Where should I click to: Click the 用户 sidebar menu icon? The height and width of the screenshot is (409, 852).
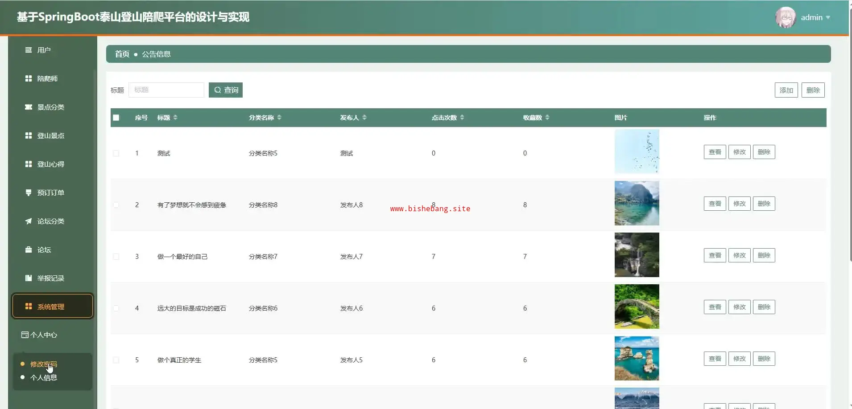28,50
